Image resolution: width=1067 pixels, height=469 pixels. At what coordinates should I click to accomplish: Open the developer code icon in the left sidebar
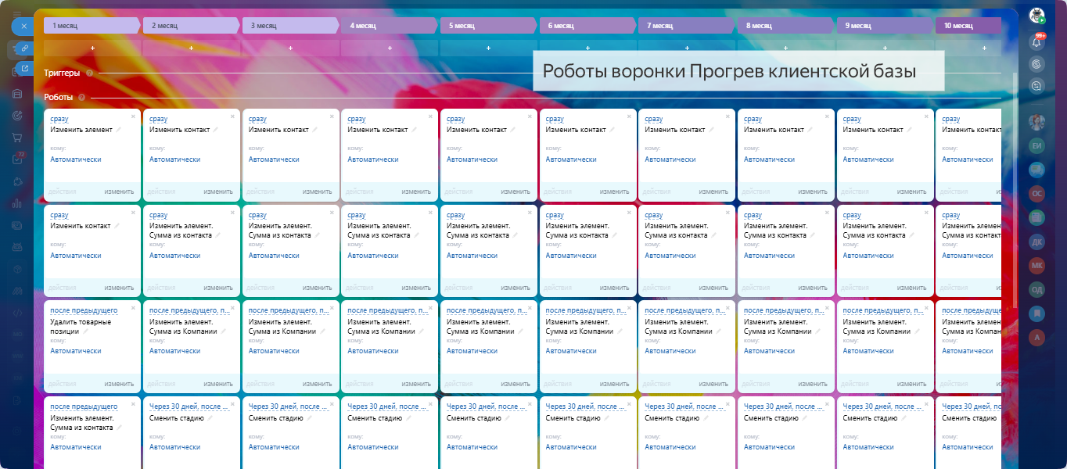click(x=17, y=313)
